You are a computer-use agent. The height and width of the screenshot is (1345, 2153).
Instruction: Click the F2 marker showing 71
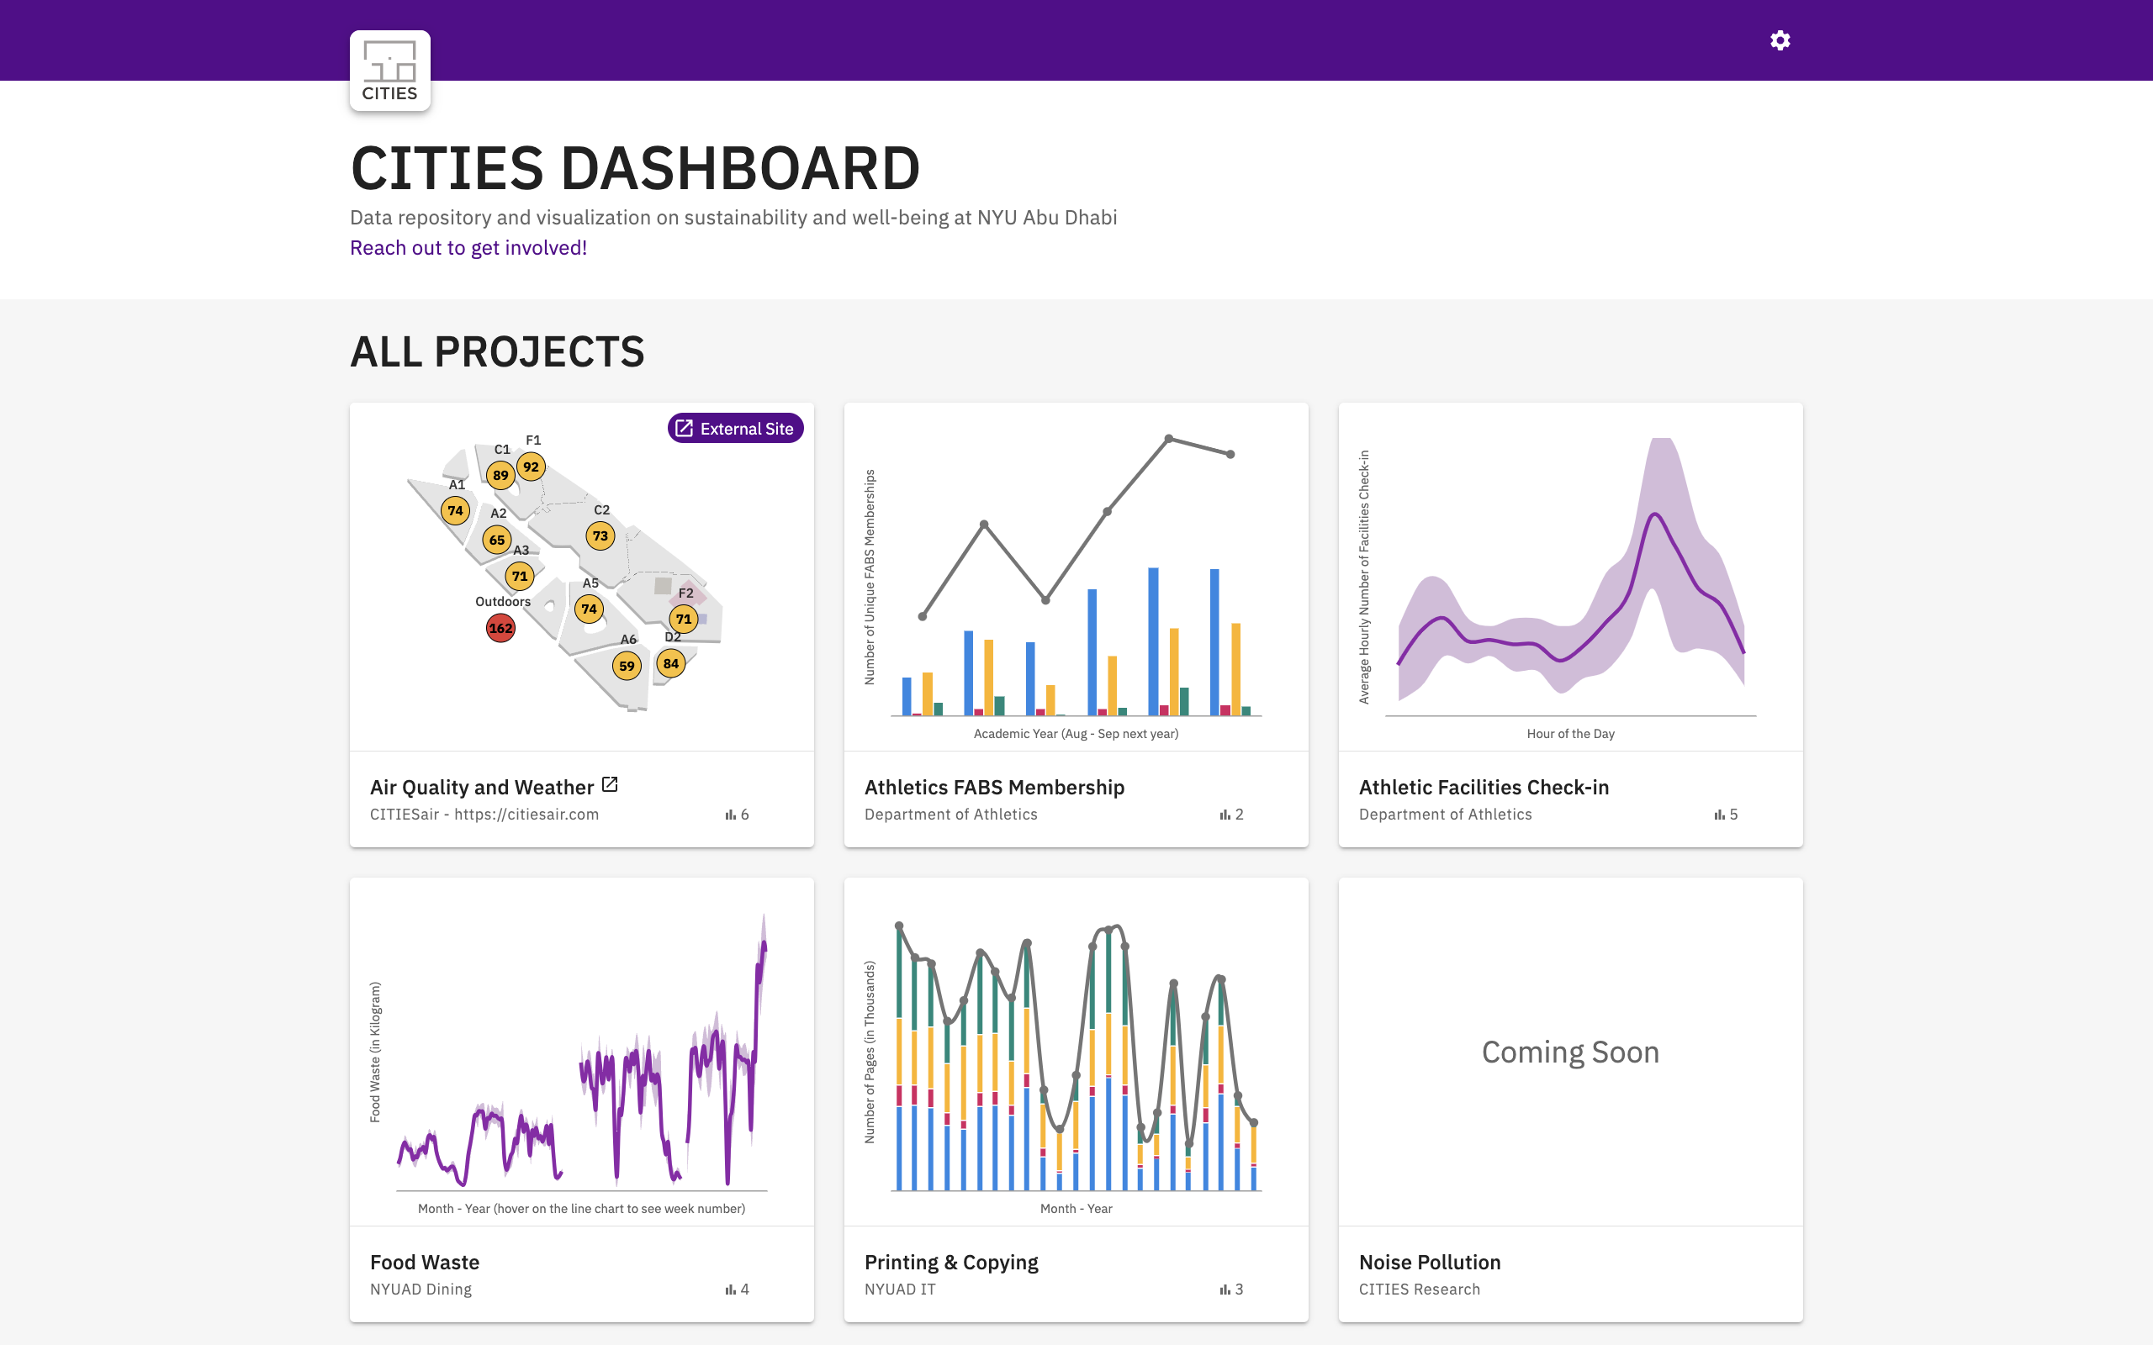[x=683, y=618]
